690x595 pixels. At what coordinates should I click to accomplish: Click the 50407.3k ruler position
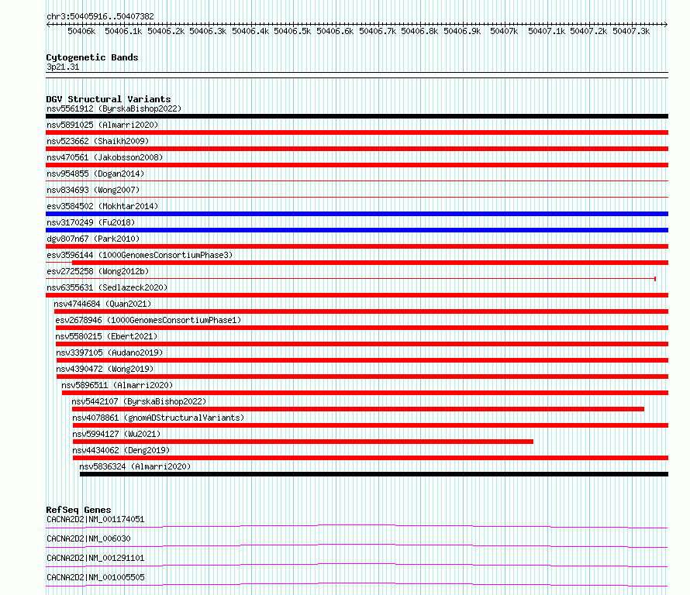[631, 31]
